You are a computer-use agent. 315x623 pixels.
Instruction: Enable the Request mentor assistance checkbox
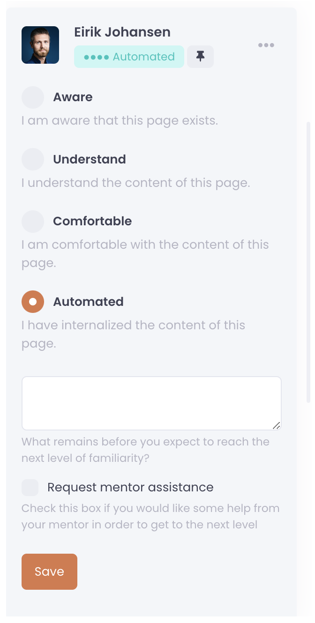(x=30, y=488)
